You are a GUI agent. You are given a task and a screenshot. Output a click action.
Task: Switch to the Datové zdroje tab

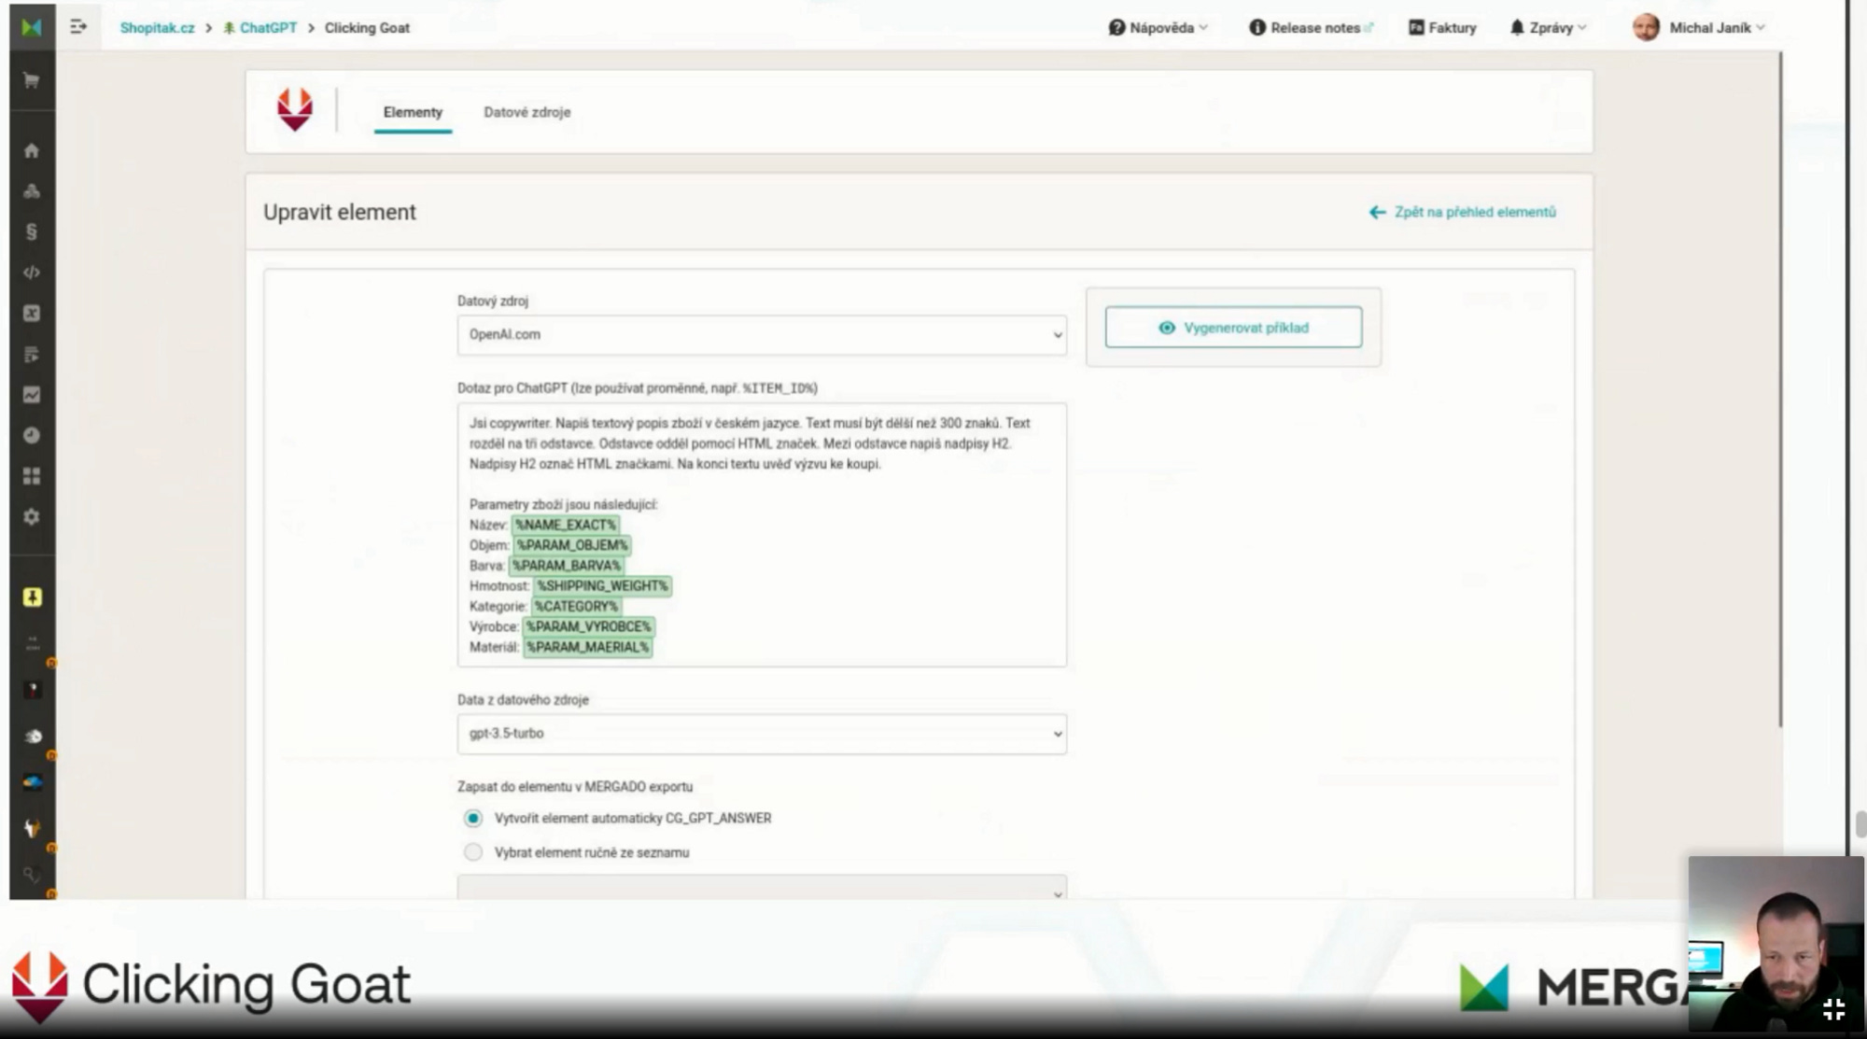click(x=526, y=112)
